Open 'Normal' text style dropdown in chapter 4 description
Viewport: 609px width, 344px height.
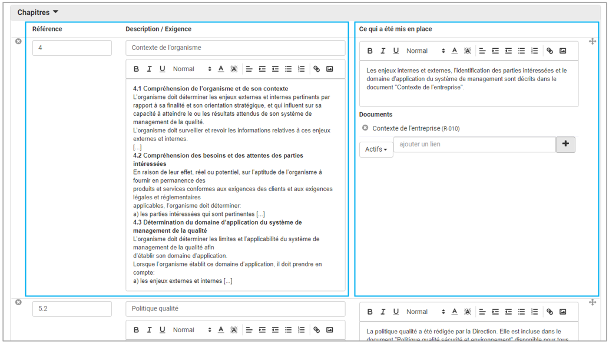pyautogui.click(x=191, y=69)
